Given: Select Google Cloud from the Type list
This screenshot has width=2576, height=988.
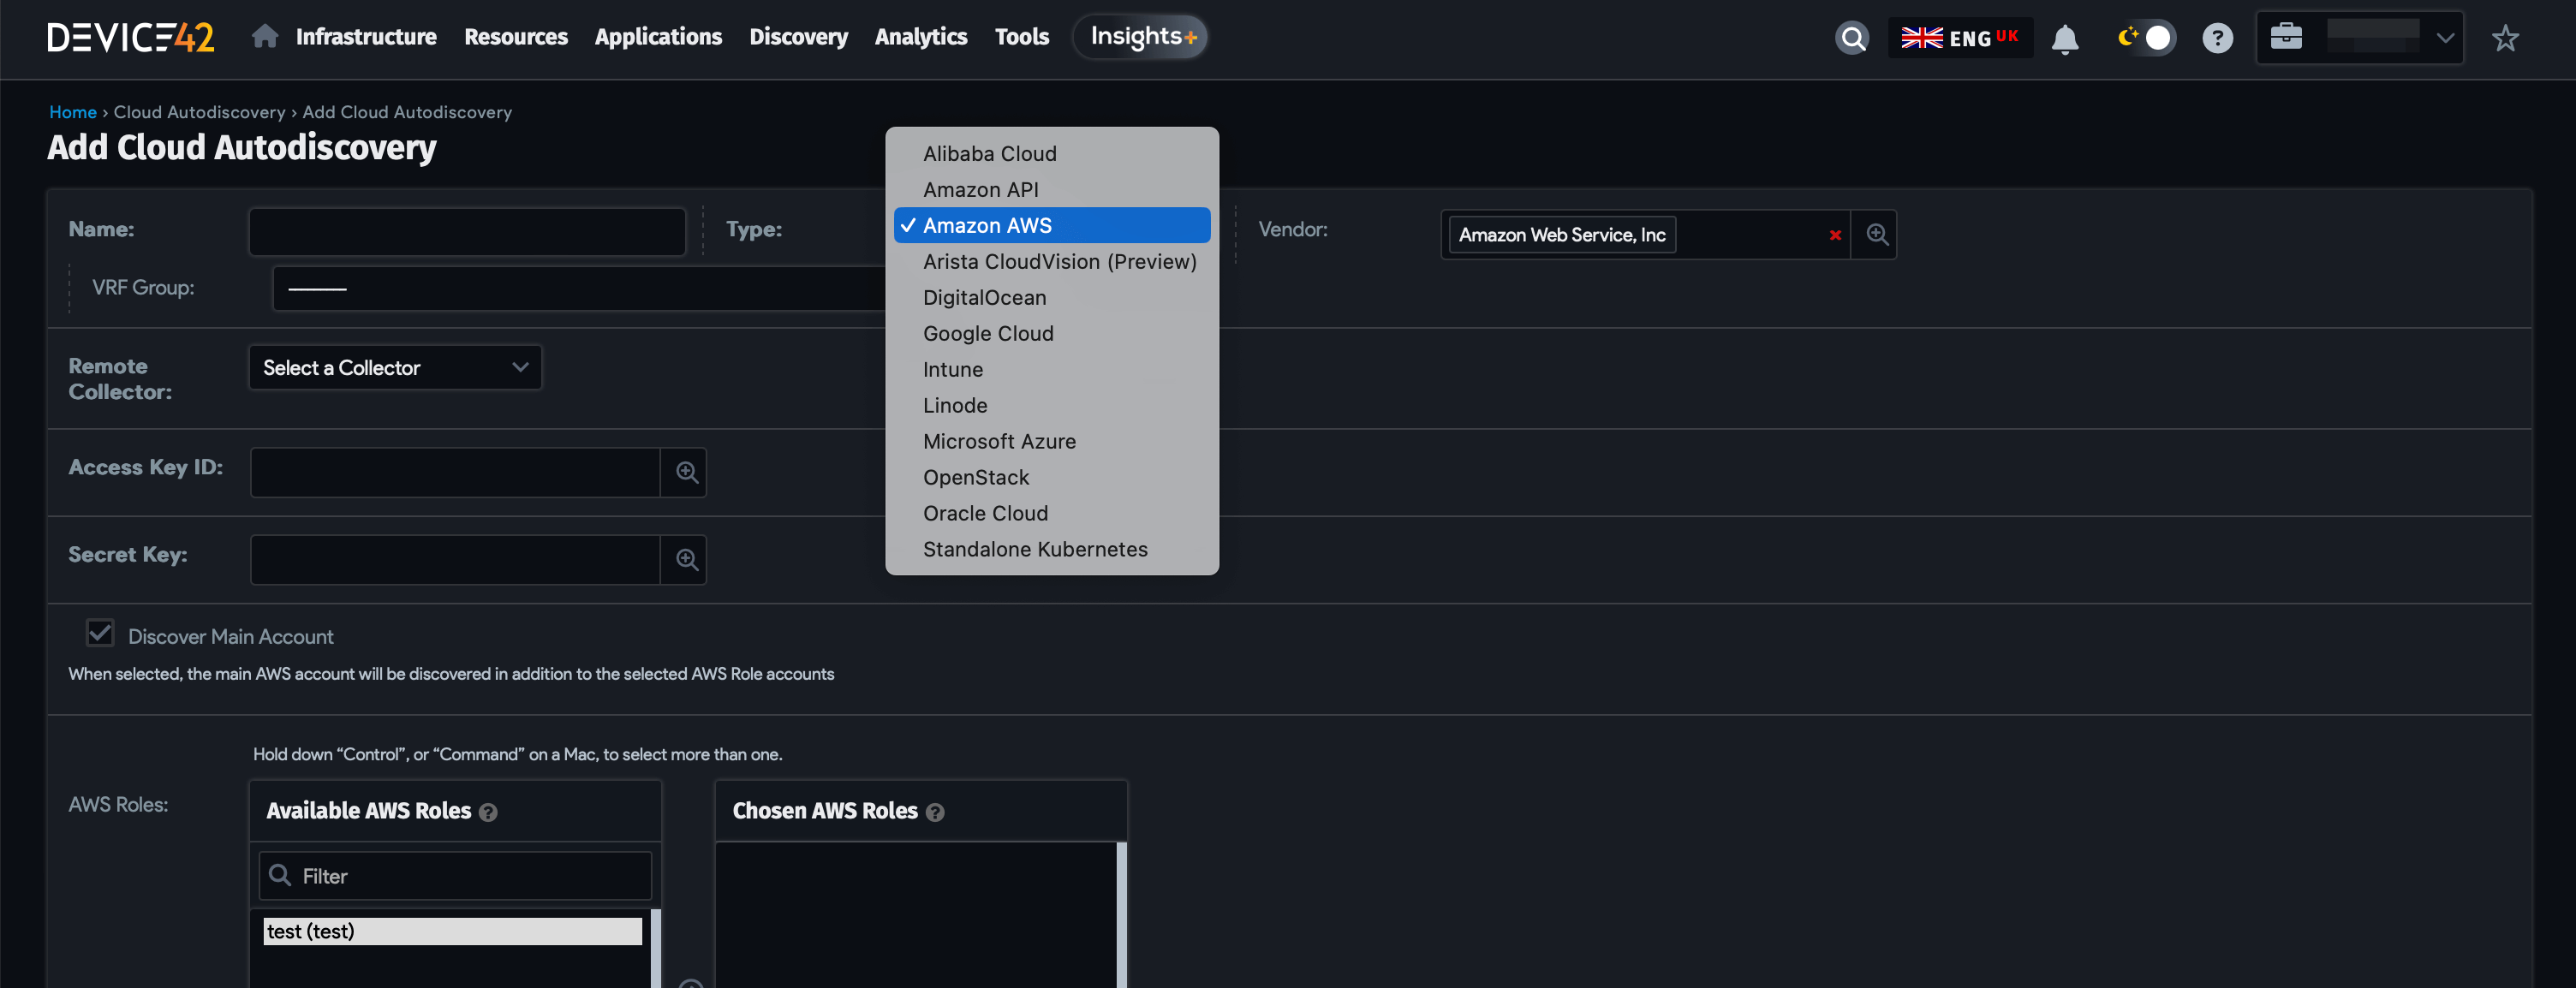Looking at the screenshot, I should pyautogui.click(x=988, y=333).
